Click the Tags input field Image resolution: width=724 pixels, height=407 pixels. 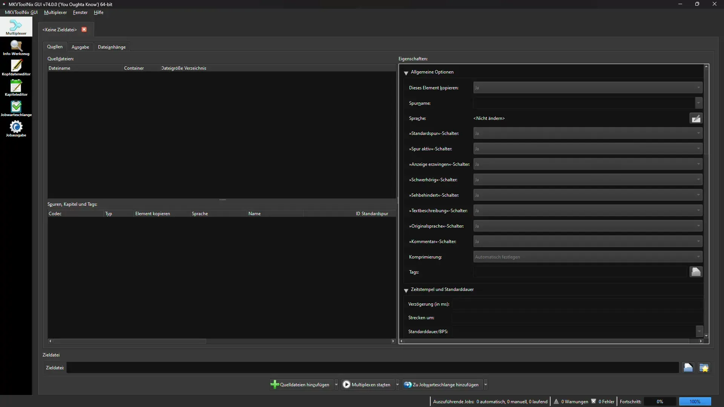580,272
